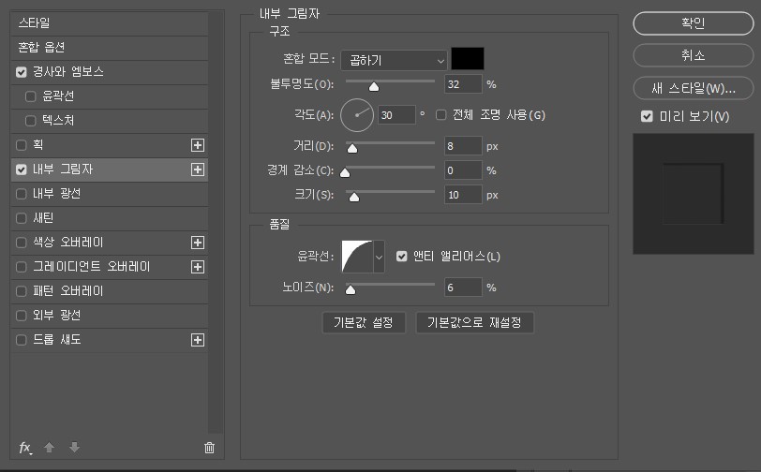Click 불투명도 slider handle

pos(374,87)
